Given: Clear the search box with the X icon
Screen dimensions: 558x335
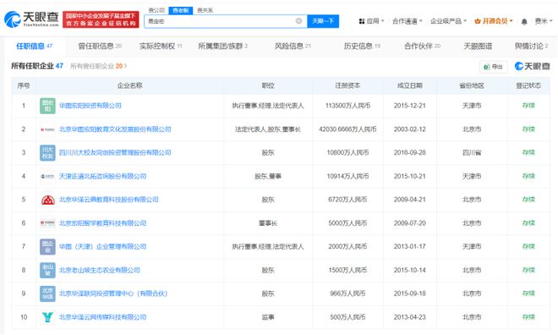Looking at the screenshot, I should [x=299, y=21].
